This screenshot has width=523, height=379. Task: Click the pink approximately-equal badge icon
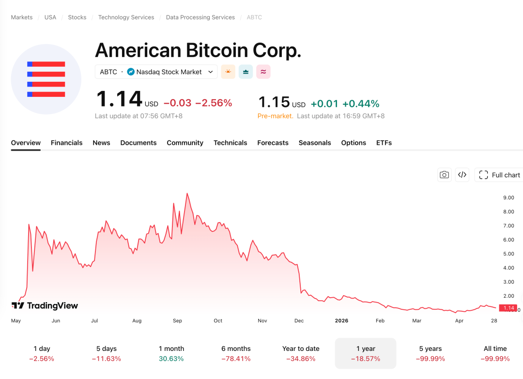pyautogui.click(x=263, y=72)
